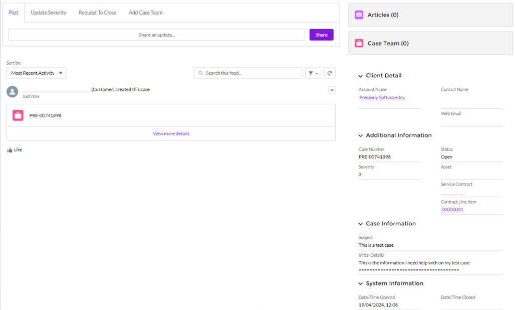This screenshot has width=515, height=310.
Task: Click the View more details link
Action: point(171,134)
